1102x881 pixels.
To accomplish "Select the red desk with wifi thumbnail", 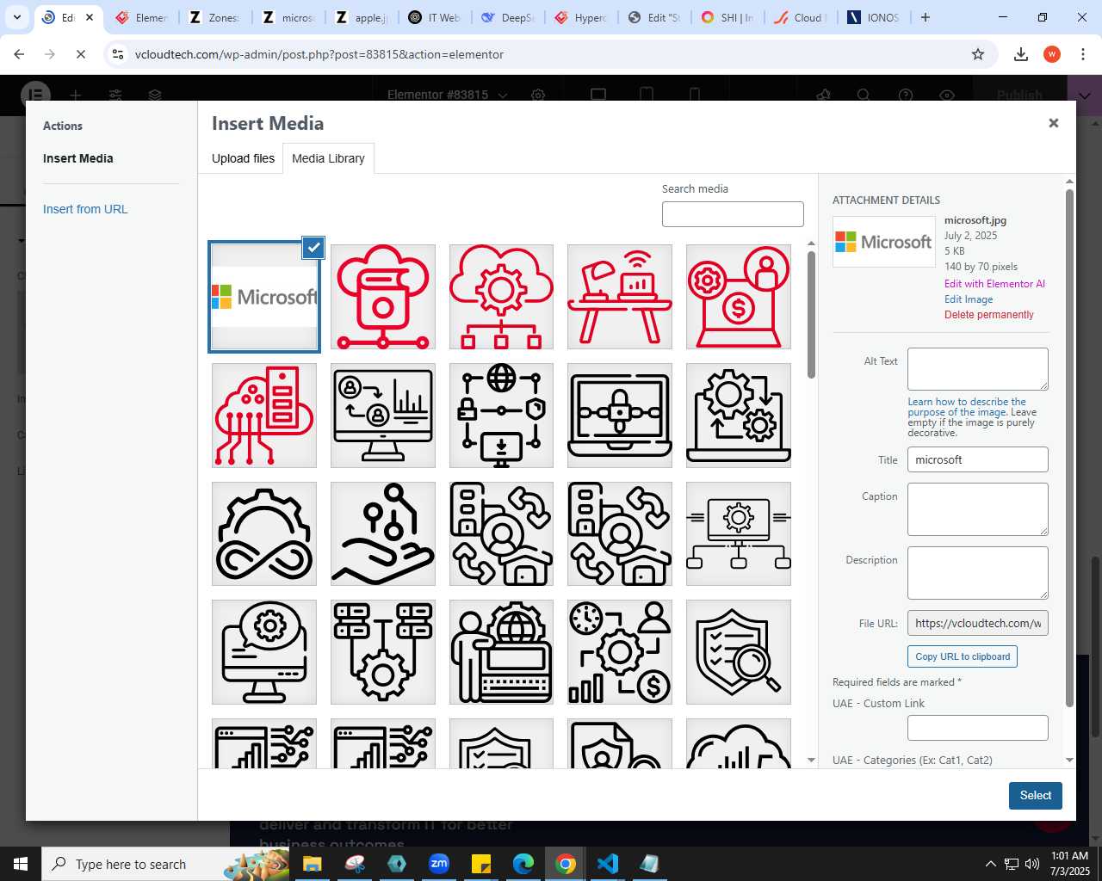I will click(x=620, y=297).
